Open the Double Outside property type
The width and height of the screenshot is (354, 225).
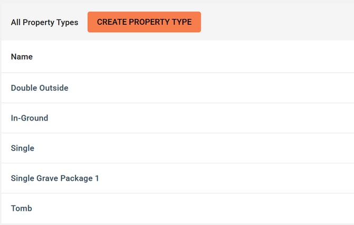pos(40,88)
